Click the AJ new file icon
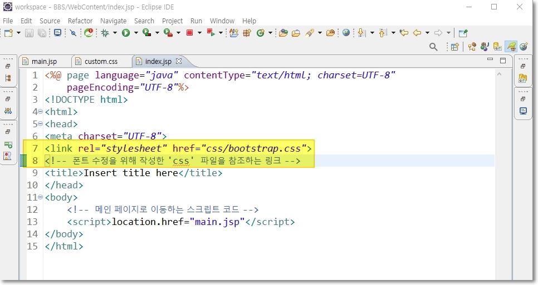 coord(234,33)
